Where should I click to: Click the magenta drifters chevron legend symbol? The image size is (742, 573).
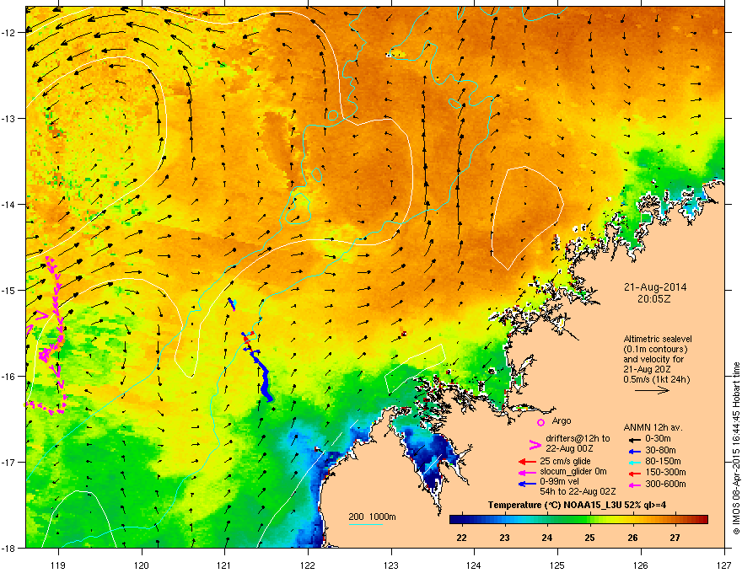pos(535,444)
